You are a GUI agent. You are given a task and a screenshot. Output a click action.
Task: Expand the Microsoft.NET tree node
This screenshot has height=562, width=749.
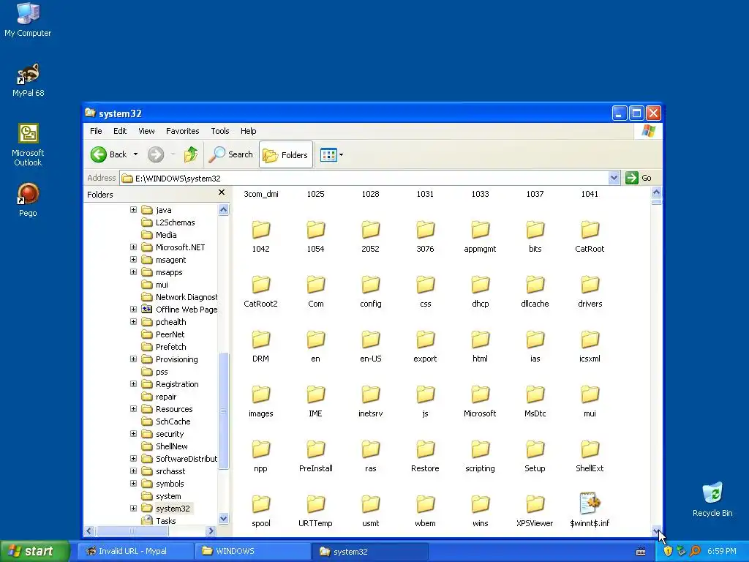[x=133, y=247]
